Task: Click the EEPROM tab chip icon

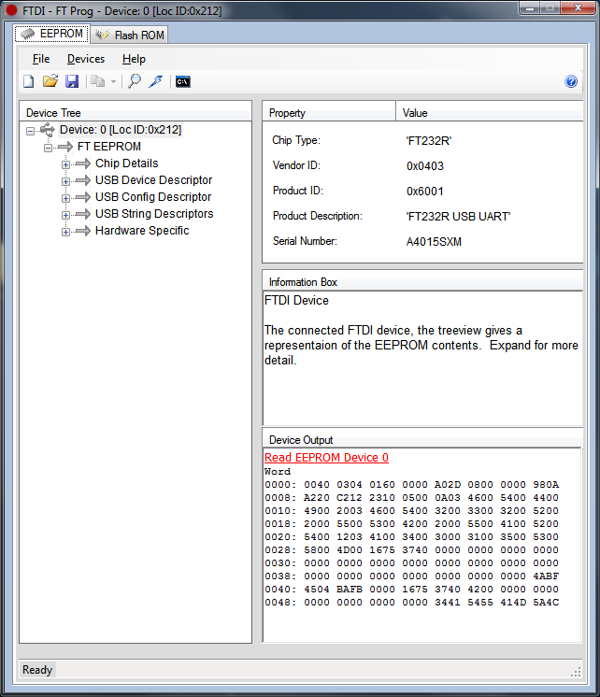Action: pos(28,34)
